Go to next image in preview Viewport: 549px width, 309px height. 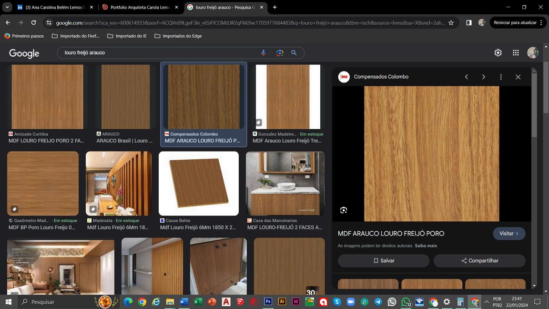(x=484, y=77)
